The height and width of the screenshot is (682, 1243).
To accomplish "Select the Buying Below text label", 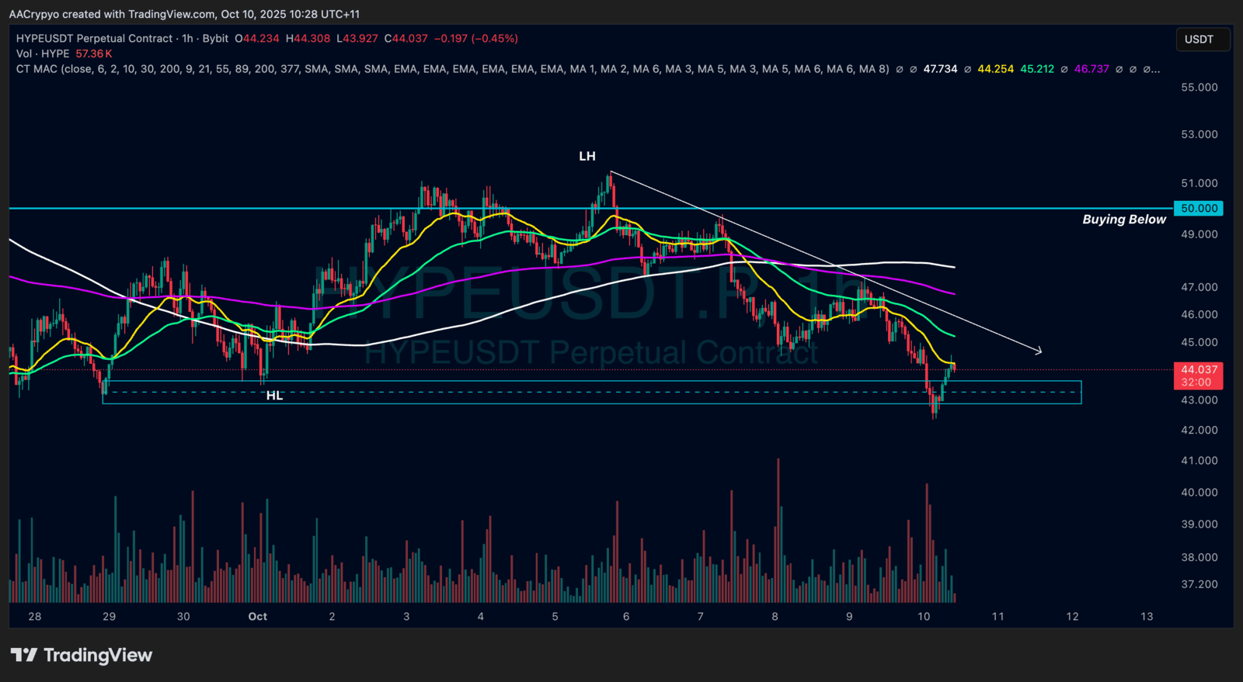I will pyautogui.click(x=1123, y=220).
